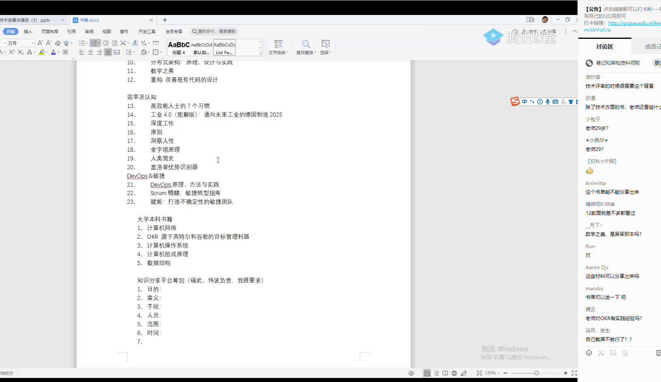Image resolution: width=661 pixels, height=382 pixels.
Task: Open the 插入 (Insert) ribbon tab
Action: click(x=28, y=32)
